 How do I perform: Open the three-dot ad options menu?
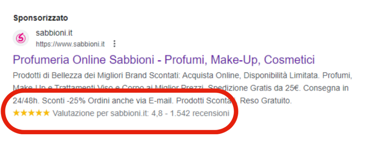tap(114, 44)
